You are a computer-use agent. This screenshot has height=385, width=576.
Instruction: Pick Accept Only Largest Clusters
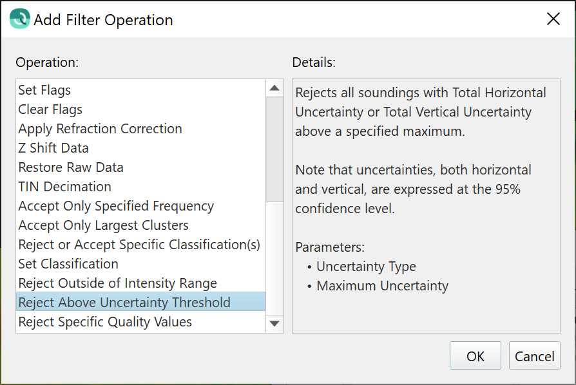click(x=103, y=225)
